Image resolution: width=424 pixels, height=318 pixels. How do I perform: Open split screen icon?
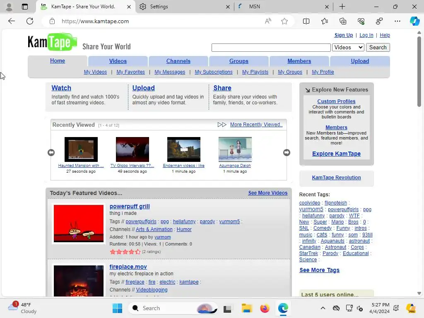click(x=306, y=21)
